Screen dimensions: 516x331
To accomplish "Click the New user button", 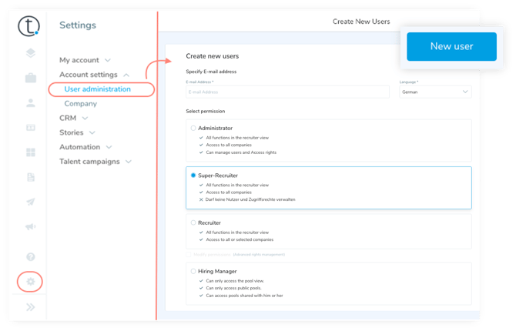I will pos(451,46).
